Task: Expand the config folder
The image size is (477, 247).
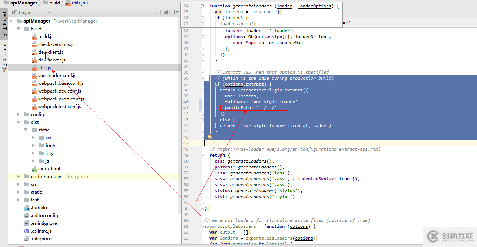Action: pos(18,114)
